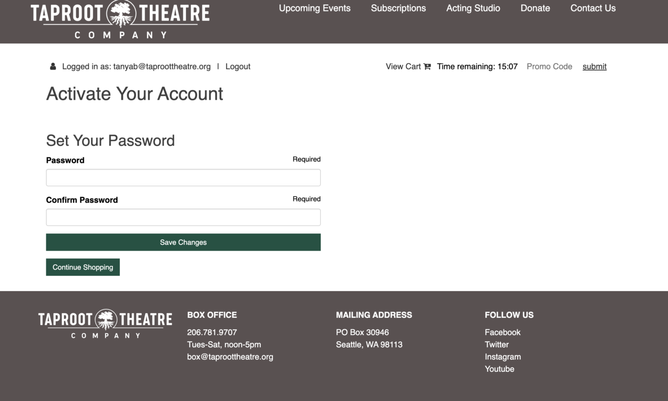Focus the Confirm Password input field
668x401 pixels.
coord(183,217)
